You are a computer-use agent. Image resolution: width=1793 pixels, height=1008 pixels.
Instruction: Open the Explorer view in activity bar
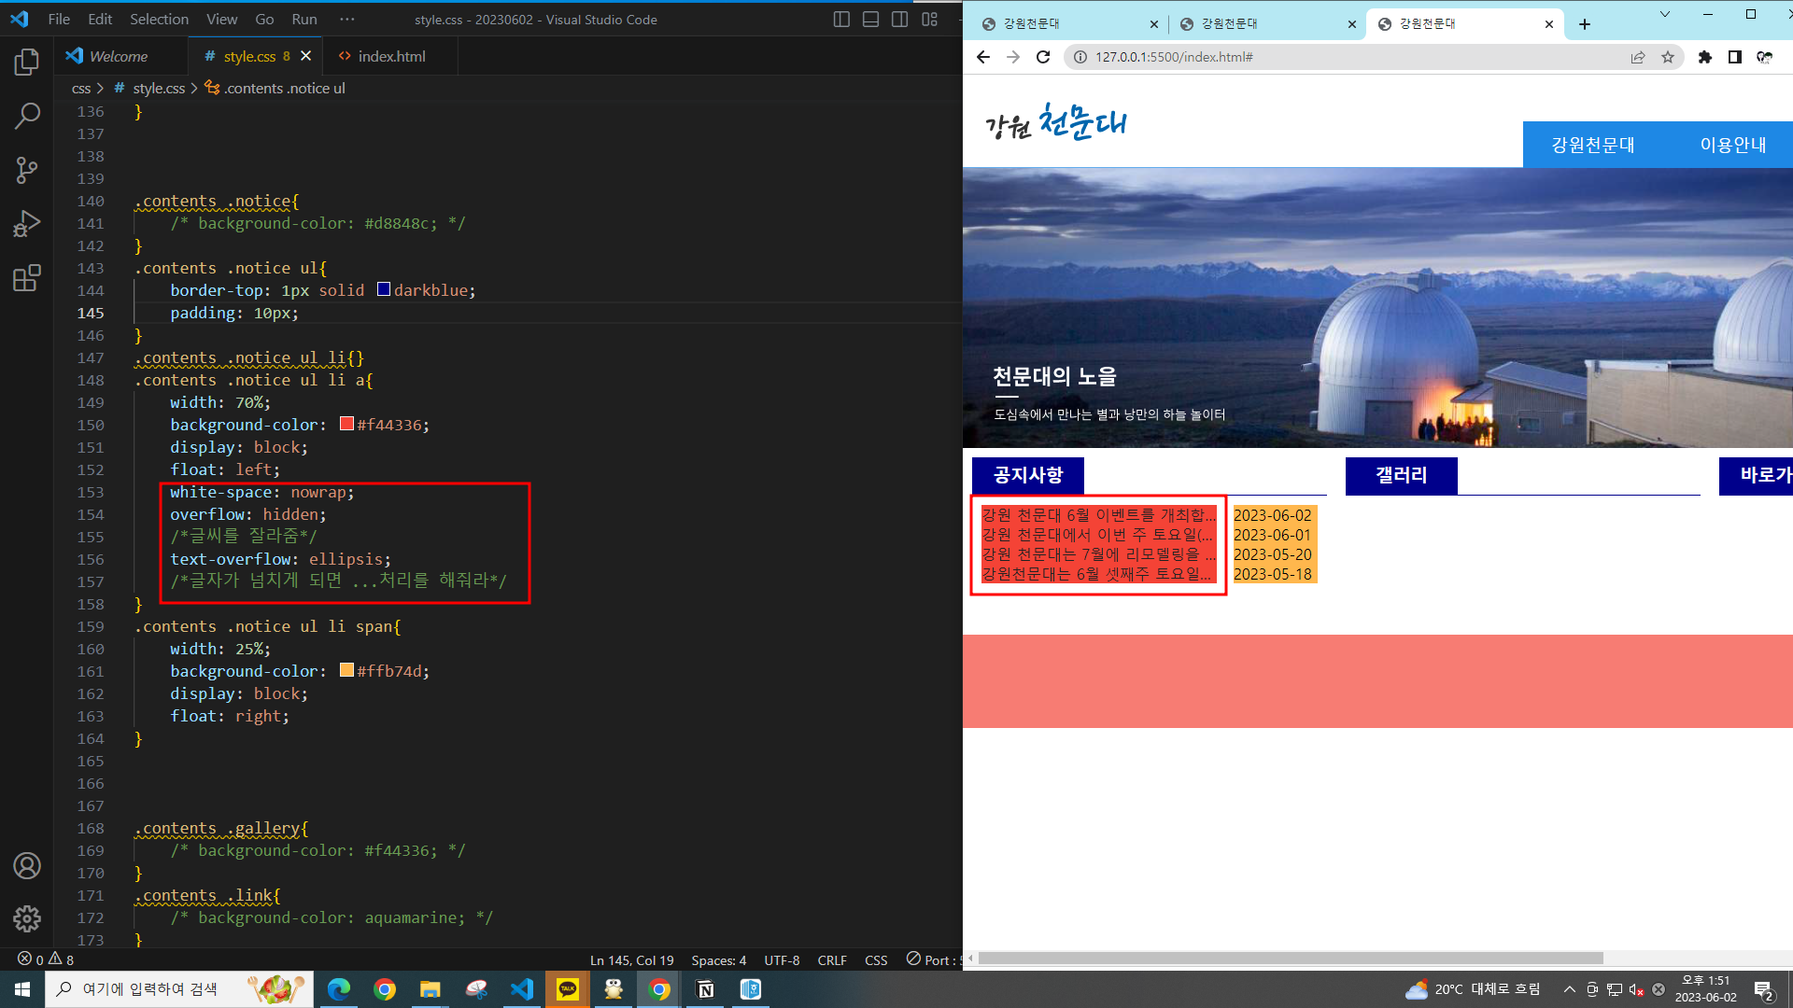click(27, 63)
